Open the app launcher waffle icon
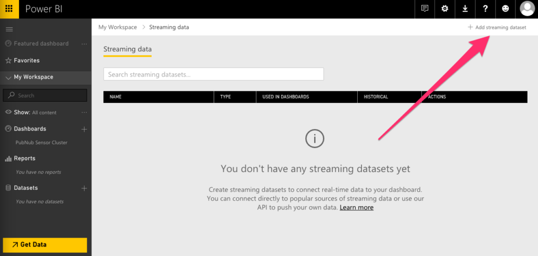Viewport: 538px width, 256px height. (x=9, y=9)
